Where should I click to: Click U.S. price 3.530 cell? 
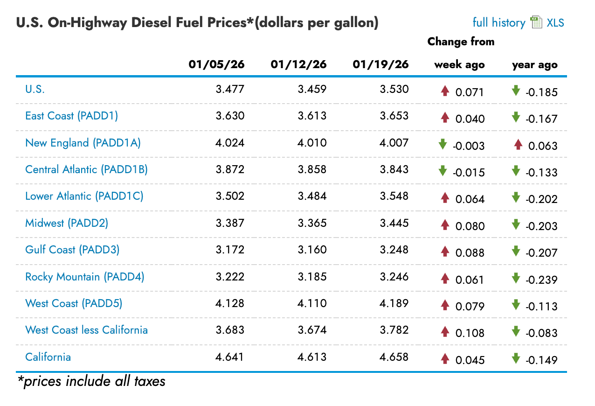[394, 89]
